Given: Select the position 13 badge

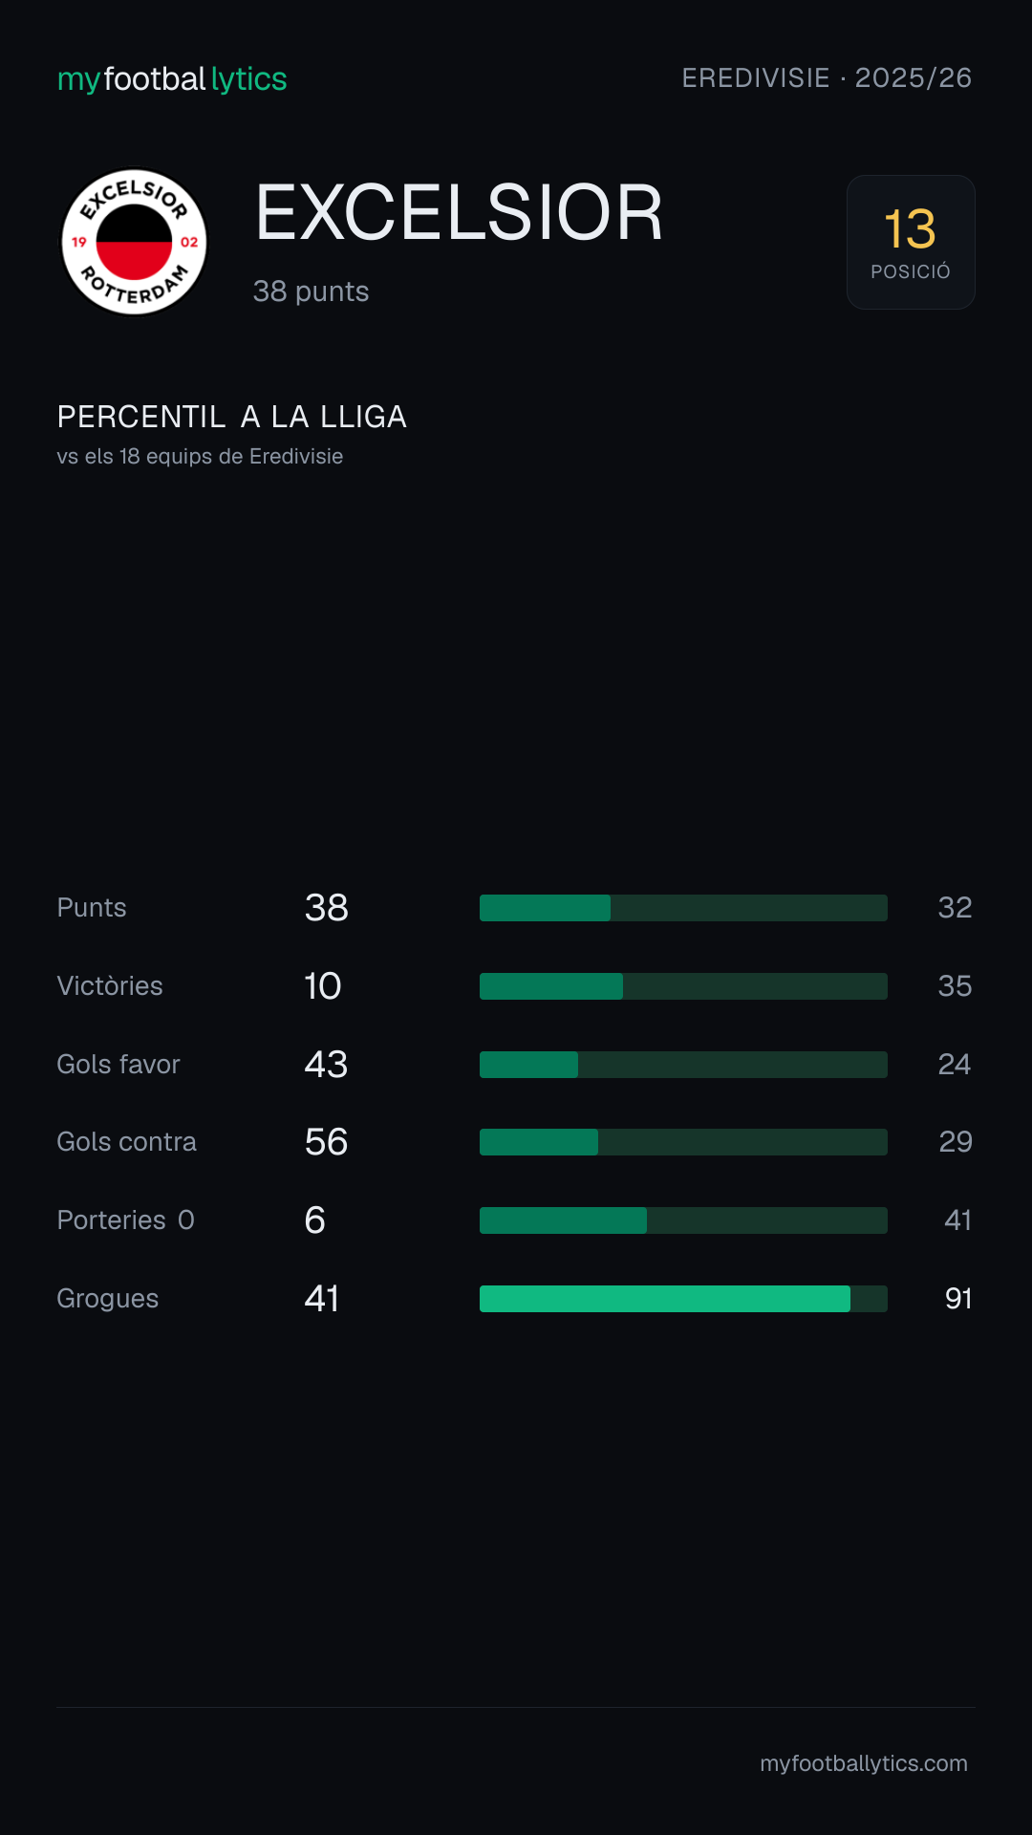Looking at the screenshot, I should click(x=911, y=242).
